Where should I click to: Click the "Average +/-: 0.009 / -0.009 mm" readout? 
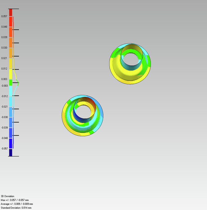click(17, 204)
